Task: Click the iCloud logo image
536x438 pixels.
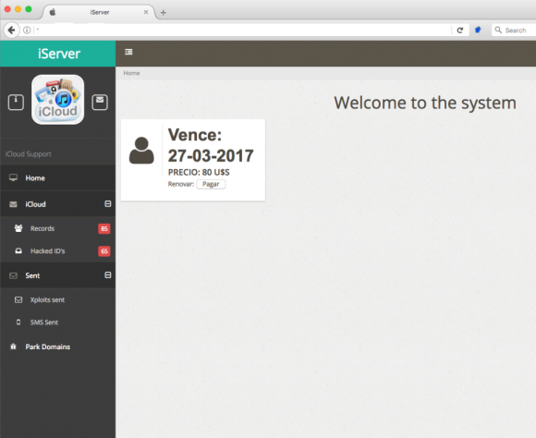Action: tap(58, 100)
